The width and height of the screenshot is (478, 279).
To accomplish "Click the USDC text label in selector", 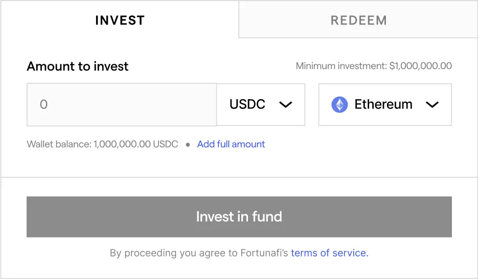I will tap(247, 105).
